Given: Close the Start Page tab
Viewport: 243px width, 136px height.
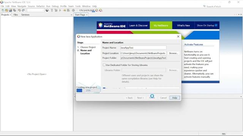Looking at the screenshot, I should [87, 15].
